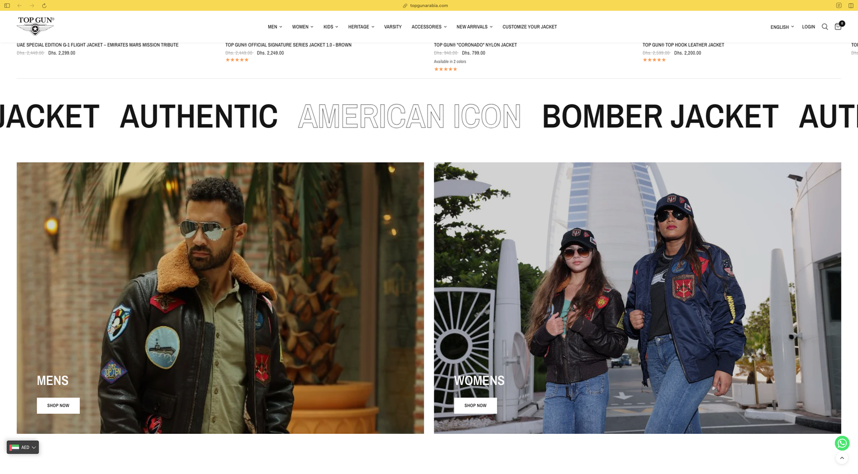Go to Customize Your Jacket page
The height and width of the screenshot is (474, 858).
529,27
